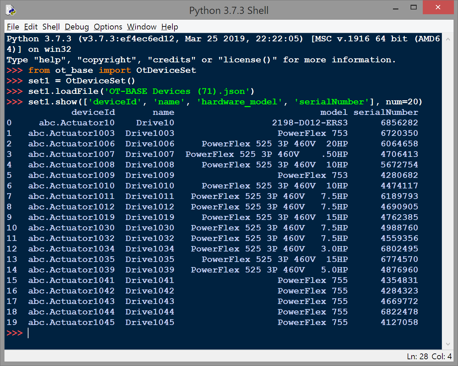Click serial number 4669772

tap(399, 301)
